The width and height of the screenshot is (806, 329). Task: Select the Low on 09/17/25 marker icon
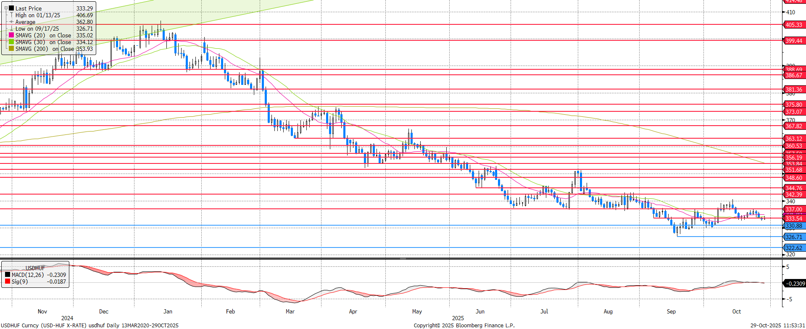point(11,29)
